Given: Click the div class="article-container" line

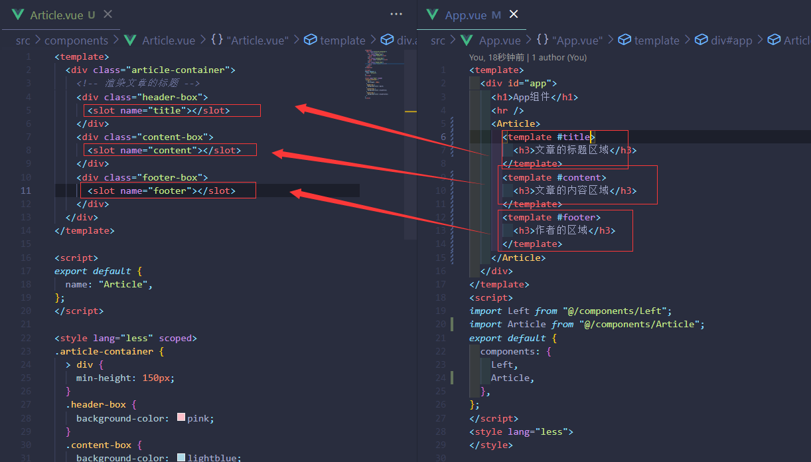Looking at the screenshot, I should coord(151,70).
